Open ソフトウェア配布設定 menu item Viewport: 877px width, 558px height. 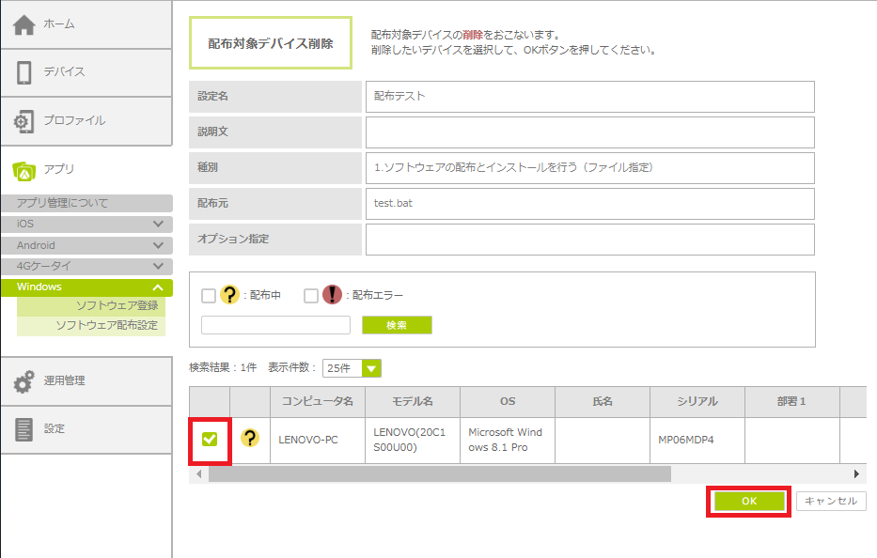pos(106,325)
